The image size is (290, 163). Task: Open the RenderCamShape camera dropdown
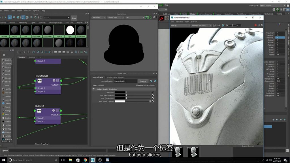click(x=201, y=25)
